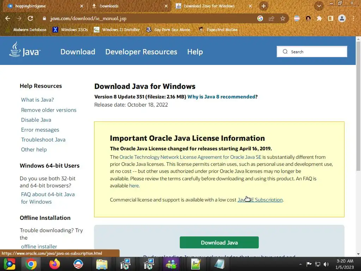This screenshot has height=271, width=361.
Task: Launch Firefox from the taskbar
Action: coord(55,264)
